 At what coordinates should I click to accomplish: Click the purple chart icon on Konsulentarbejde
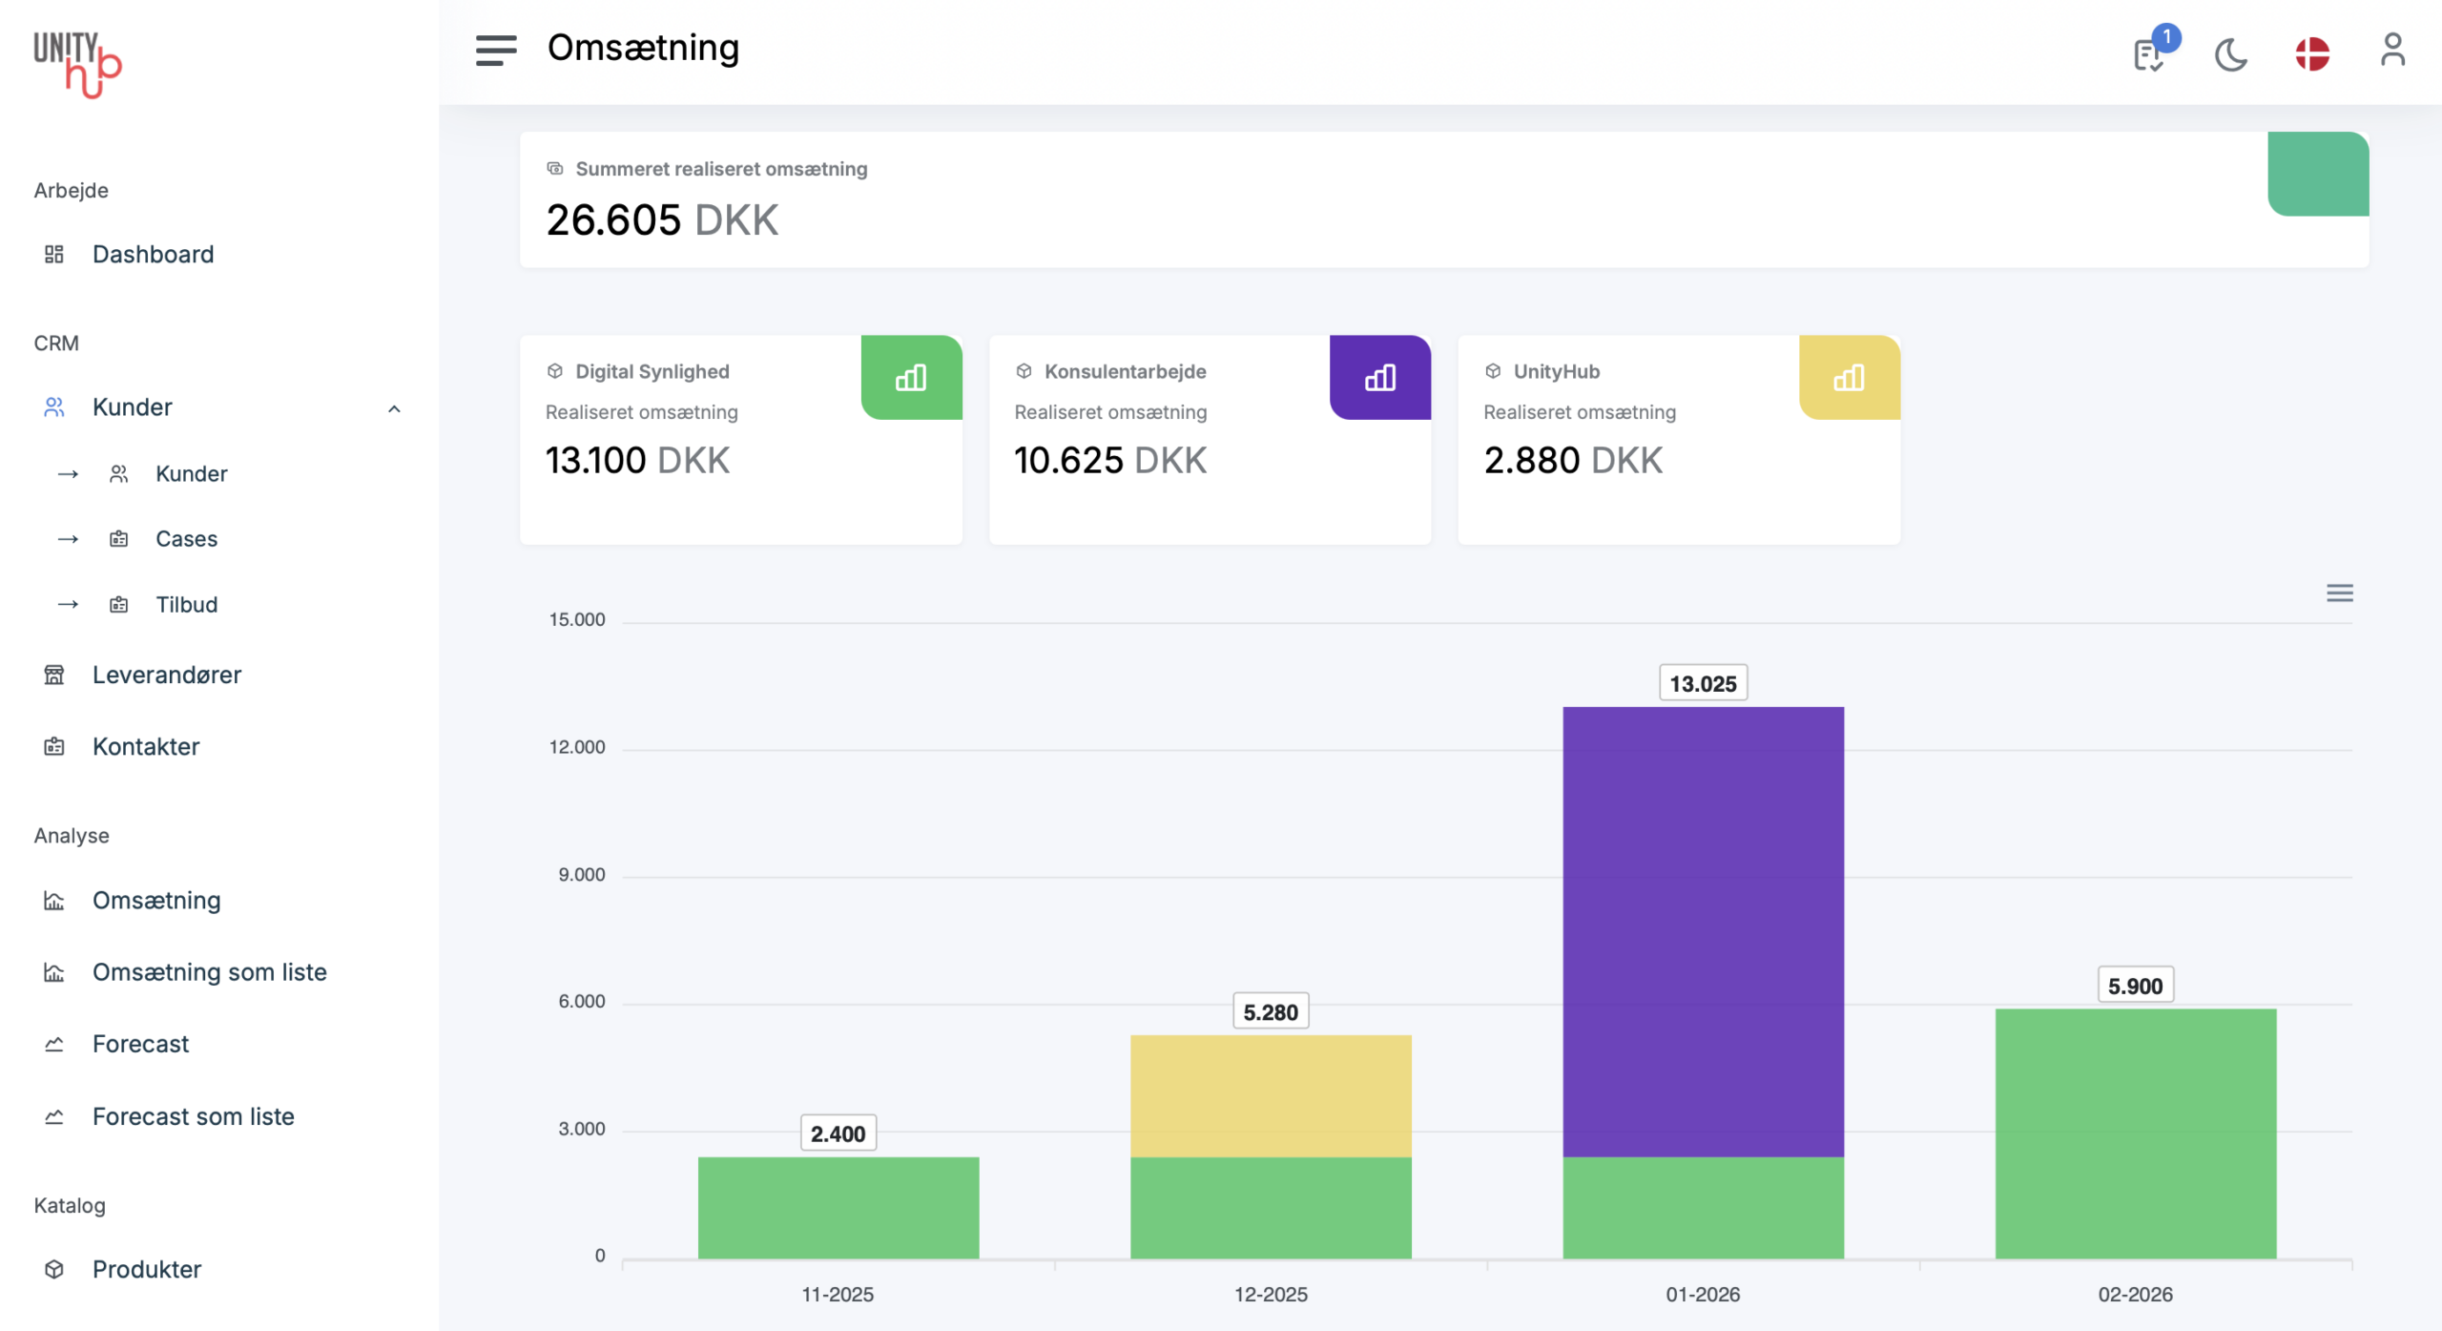1379,378
